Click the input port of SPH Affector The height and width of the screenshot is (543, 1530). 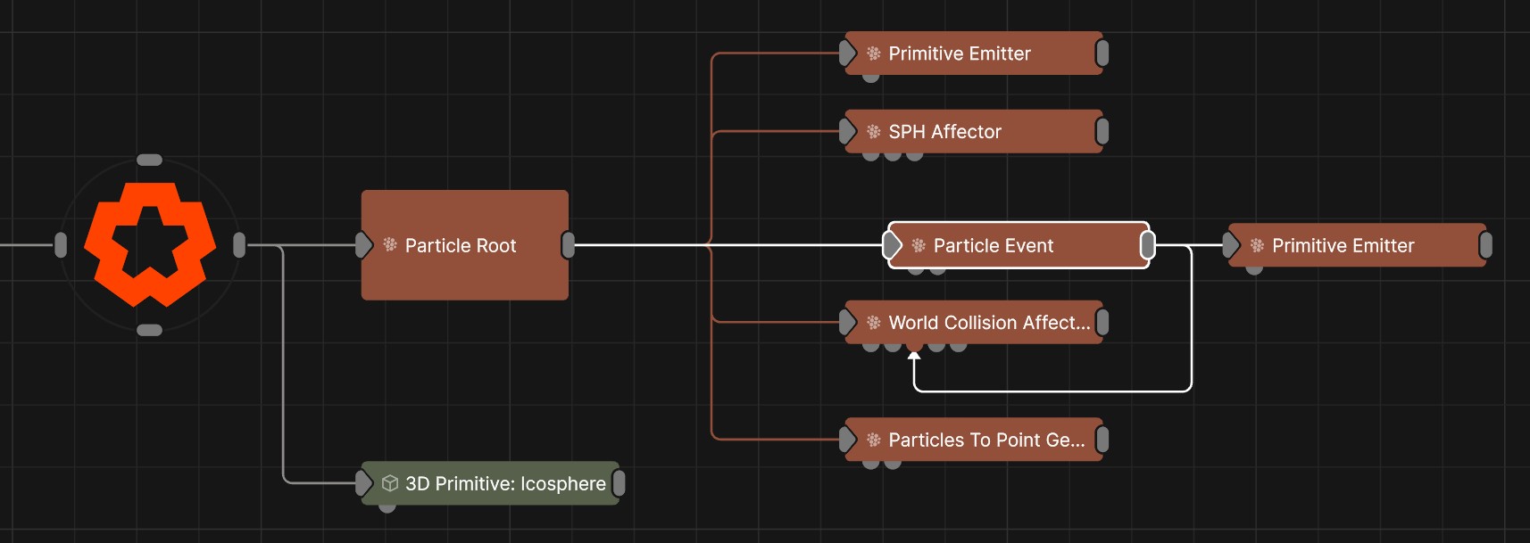click(x=846, y=132)
